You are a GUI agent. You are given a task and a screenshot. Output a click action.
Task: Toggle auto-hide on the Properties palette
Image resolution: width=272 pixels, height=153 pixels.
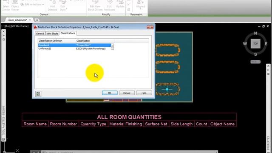coord(268,70)
